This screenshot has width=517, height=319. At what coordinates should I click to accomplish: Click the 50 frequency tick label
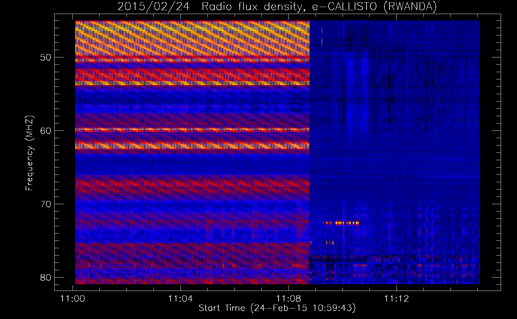[46, 57]
